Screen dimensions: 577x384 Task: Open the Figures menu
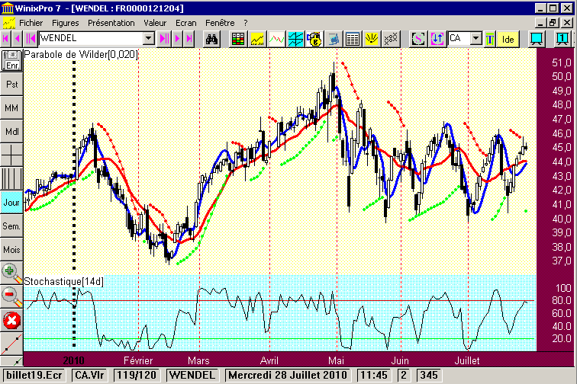[65, 23]
